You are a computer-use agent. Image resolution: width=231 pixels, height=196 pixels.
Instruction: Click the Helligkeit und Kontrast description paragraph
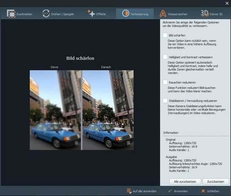193,68
